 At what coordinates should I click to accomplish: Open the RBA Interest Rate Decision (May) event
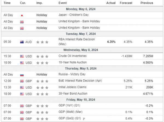(x=77, y=42)
